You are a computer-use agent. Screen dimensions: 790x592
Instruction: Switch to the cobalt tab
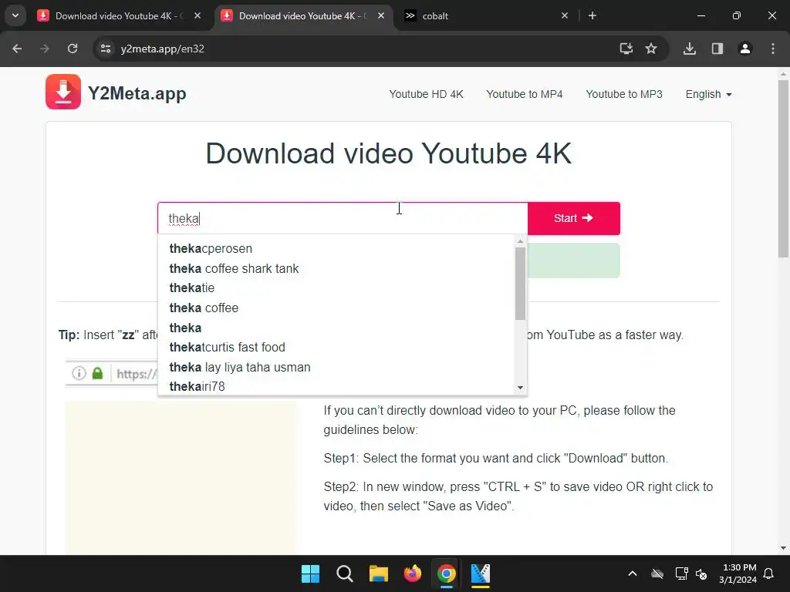[486, 16]
